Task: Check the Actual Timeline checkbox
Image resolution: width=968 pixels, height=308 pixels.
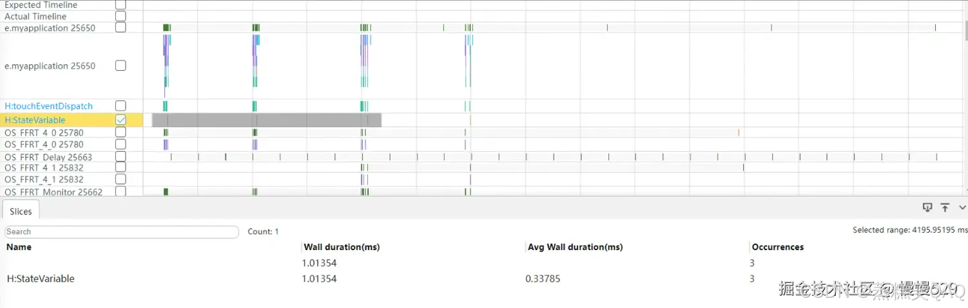Action: [121, 16]
